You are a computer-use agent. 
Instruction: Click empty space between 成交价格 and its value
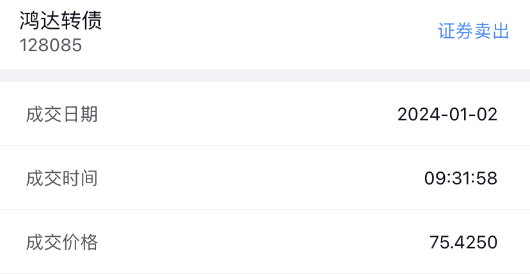(x=256, y=242)
